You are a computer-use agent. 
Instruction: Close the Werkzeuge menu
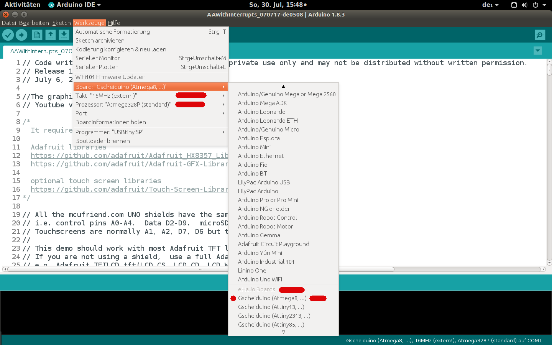[x=89, y=23]
